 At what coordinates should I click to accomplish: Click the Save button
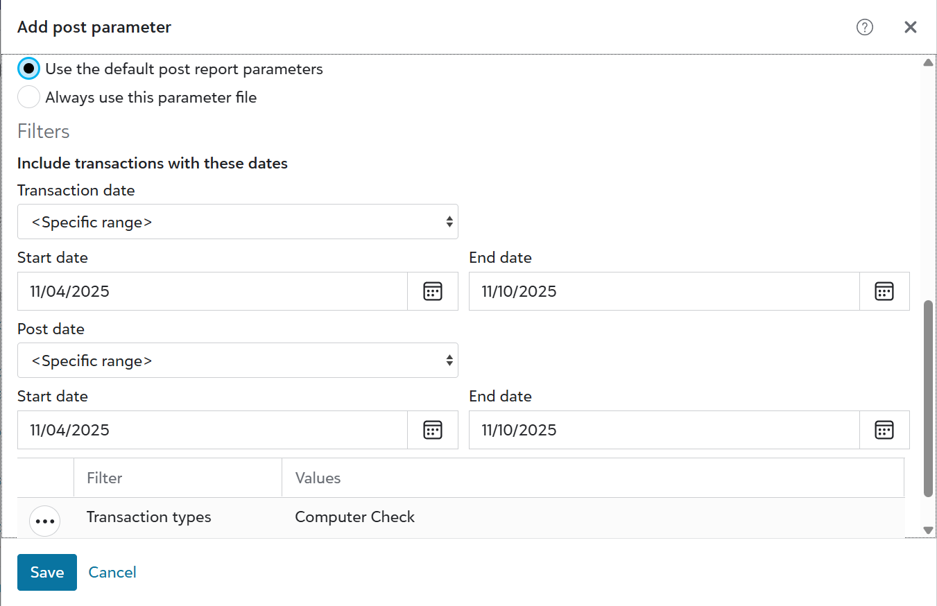(47, 572)
